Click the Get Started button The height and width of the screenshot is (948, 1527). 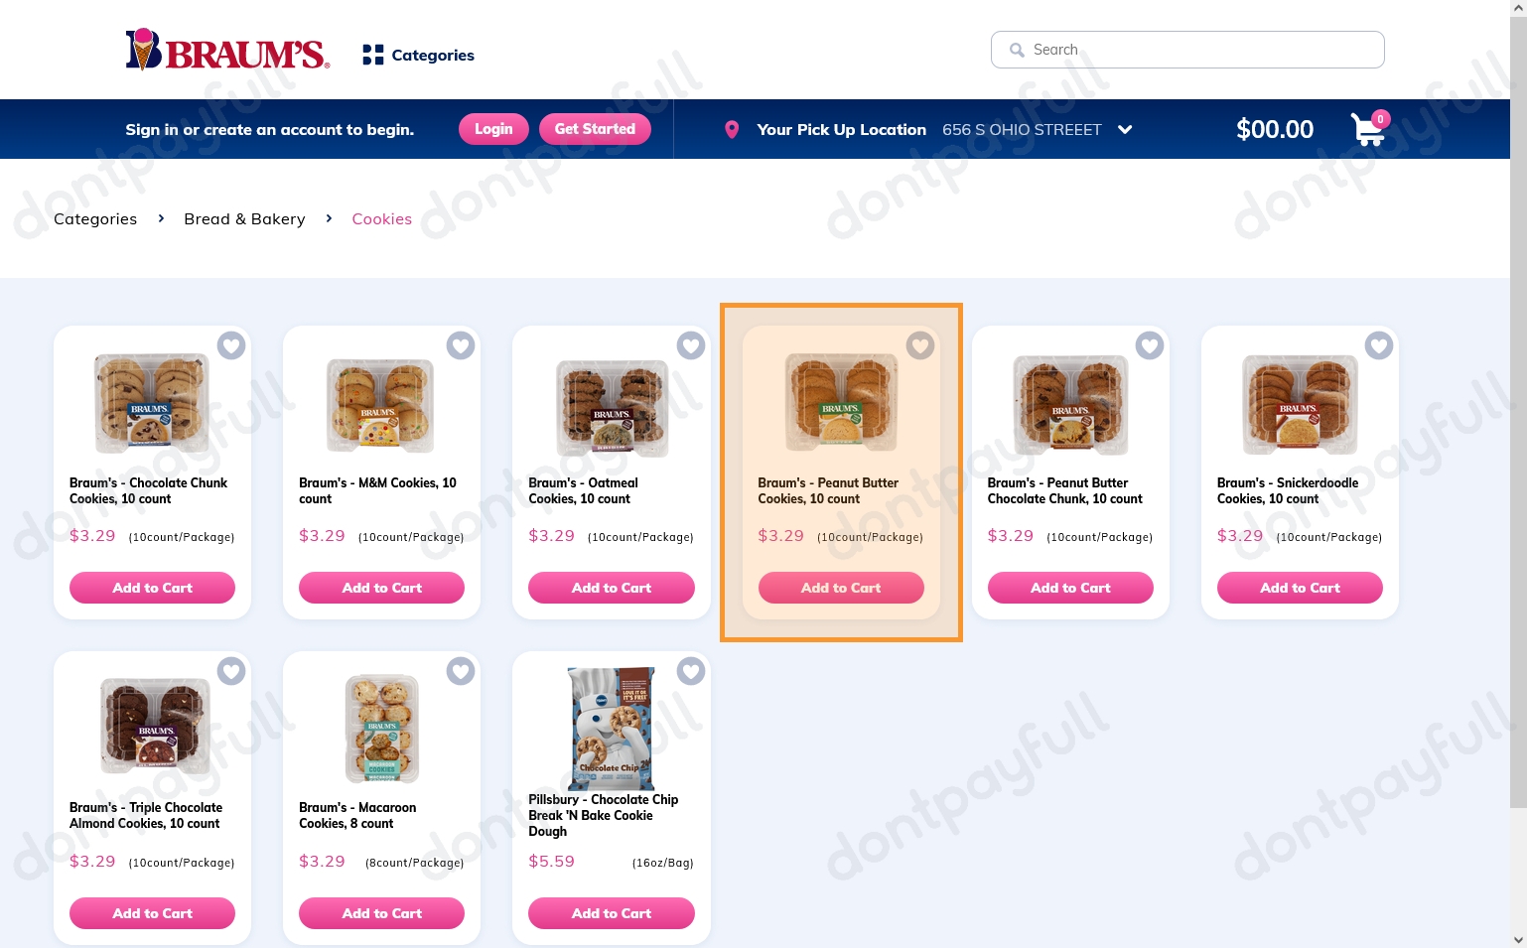tap(595, 129)
